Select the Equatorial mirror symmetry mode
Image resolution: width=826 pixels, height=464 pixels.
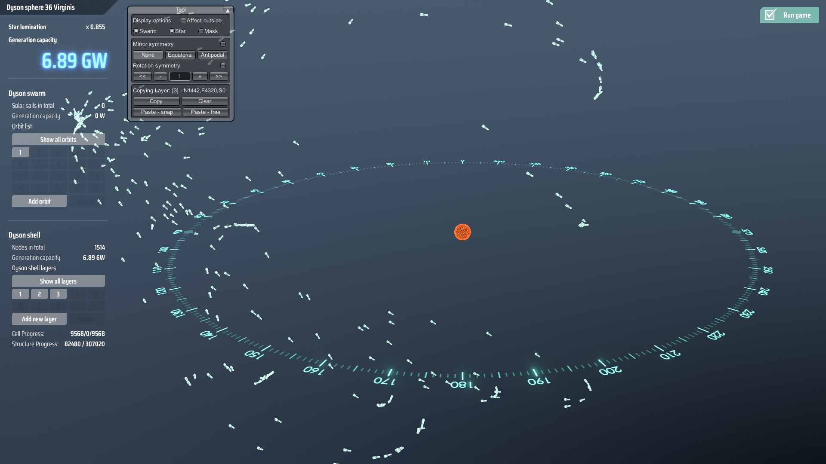[180, 55]
